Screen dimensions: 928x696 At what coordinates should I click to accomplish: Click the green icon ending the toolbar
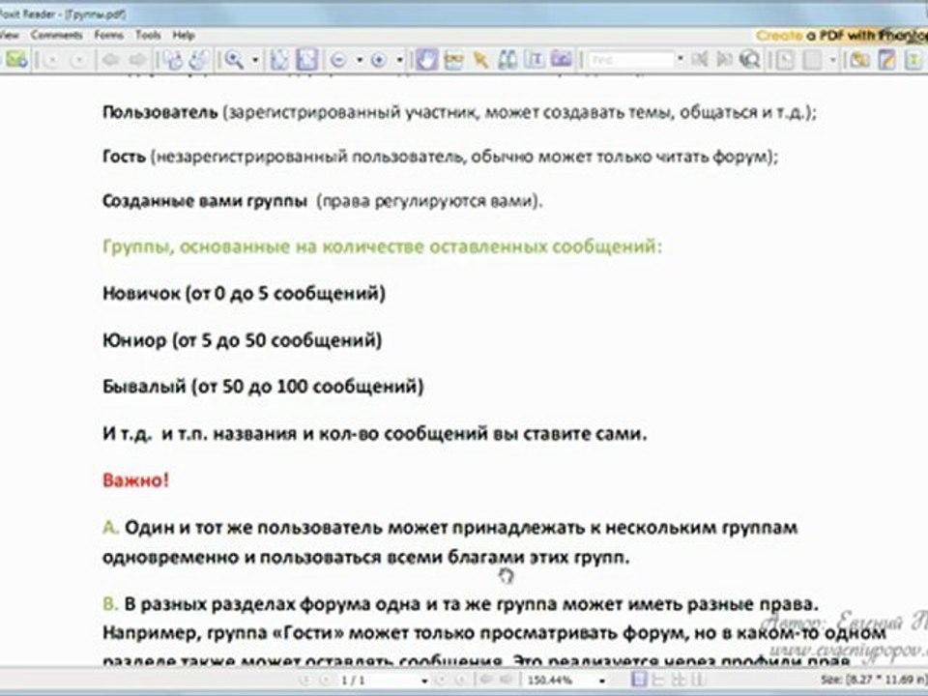coord(914,60)
